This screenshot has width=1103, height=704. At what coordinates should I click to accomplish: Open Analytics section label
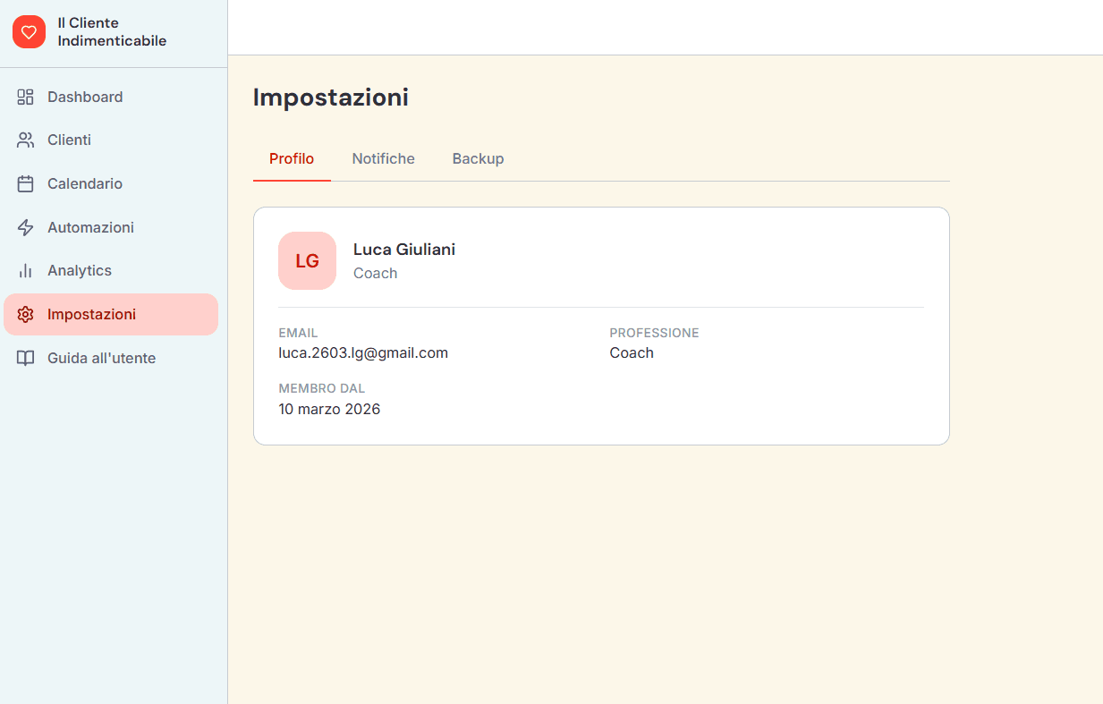[80, 271]
